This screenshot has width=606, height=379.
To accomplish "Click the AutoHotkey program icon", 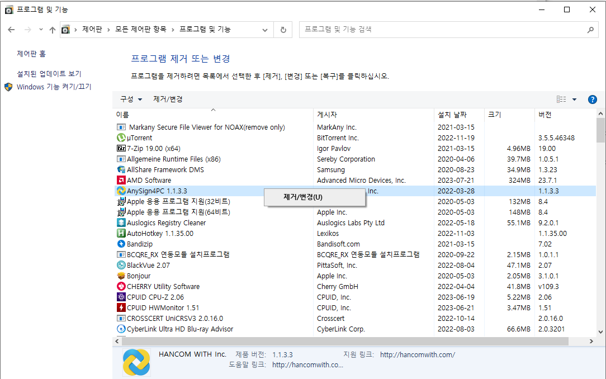I will (121, 233).
